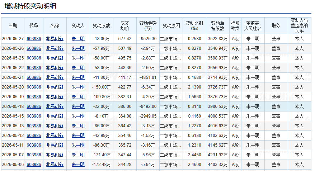
Task: Click the 名称 column header
Action: tap(55, 26)
